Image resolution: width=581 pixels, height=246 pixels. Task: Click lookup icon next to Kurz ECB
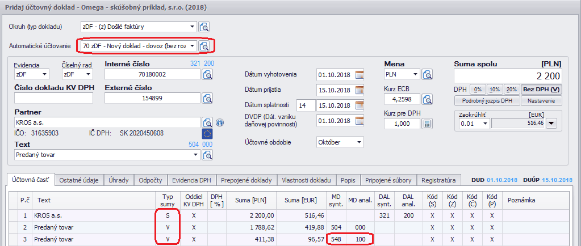427,99
